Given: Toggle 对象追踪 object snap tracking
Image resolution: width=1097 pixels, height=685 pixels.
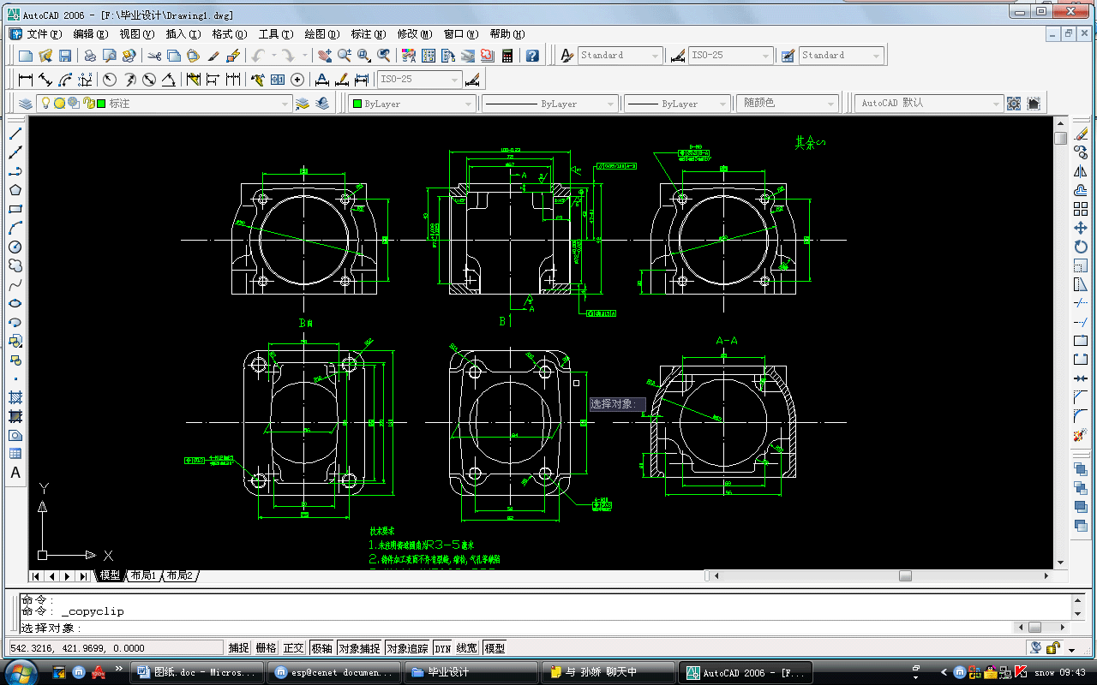Looking at the screenshot, I should pyautogui.click(x=407, y=648).
